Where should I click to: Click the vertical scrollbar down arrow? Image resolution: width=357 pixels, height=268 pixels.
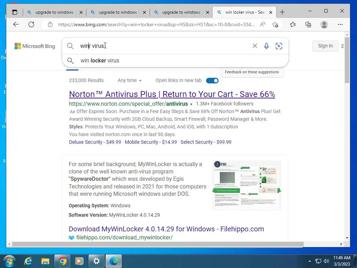coord(347,238)
